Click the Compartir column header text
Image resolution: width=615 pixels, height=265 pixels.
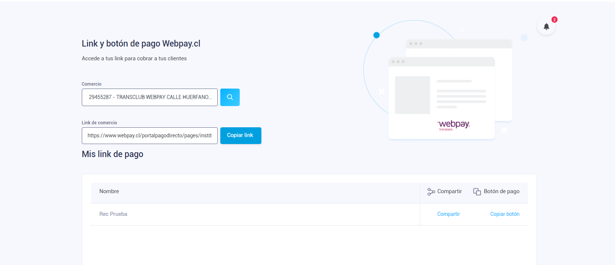pos(450,191)
